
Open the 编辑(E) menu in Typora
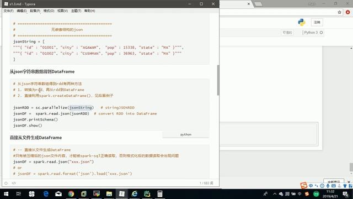tap(22, 11)
